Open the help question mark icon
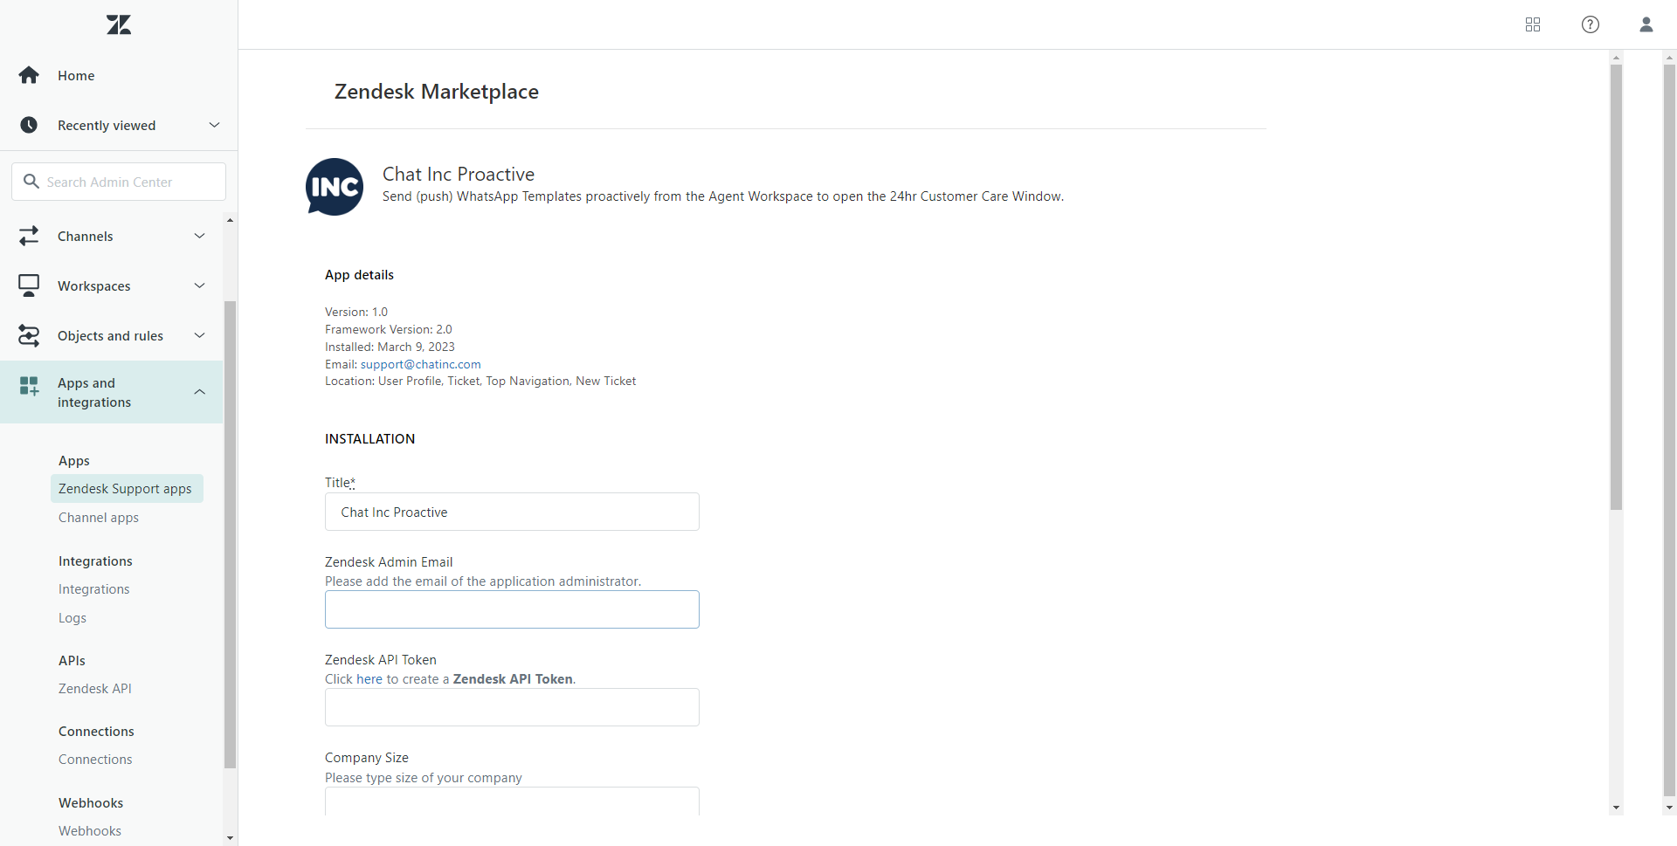The image size is (1677, 846). pos(1591,24)
